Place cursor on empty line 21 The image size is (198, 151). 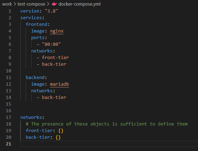109,144
